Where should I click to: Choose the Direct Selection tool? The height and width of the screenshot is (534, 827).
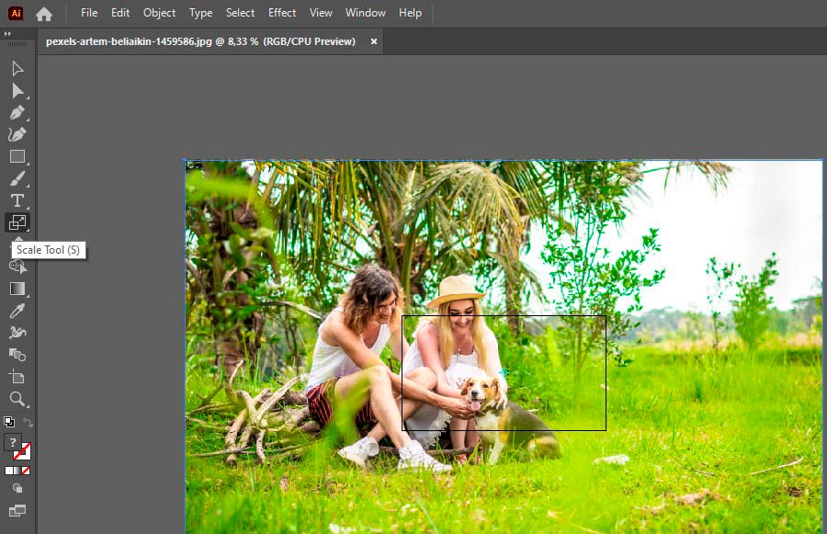click(17, 91)
